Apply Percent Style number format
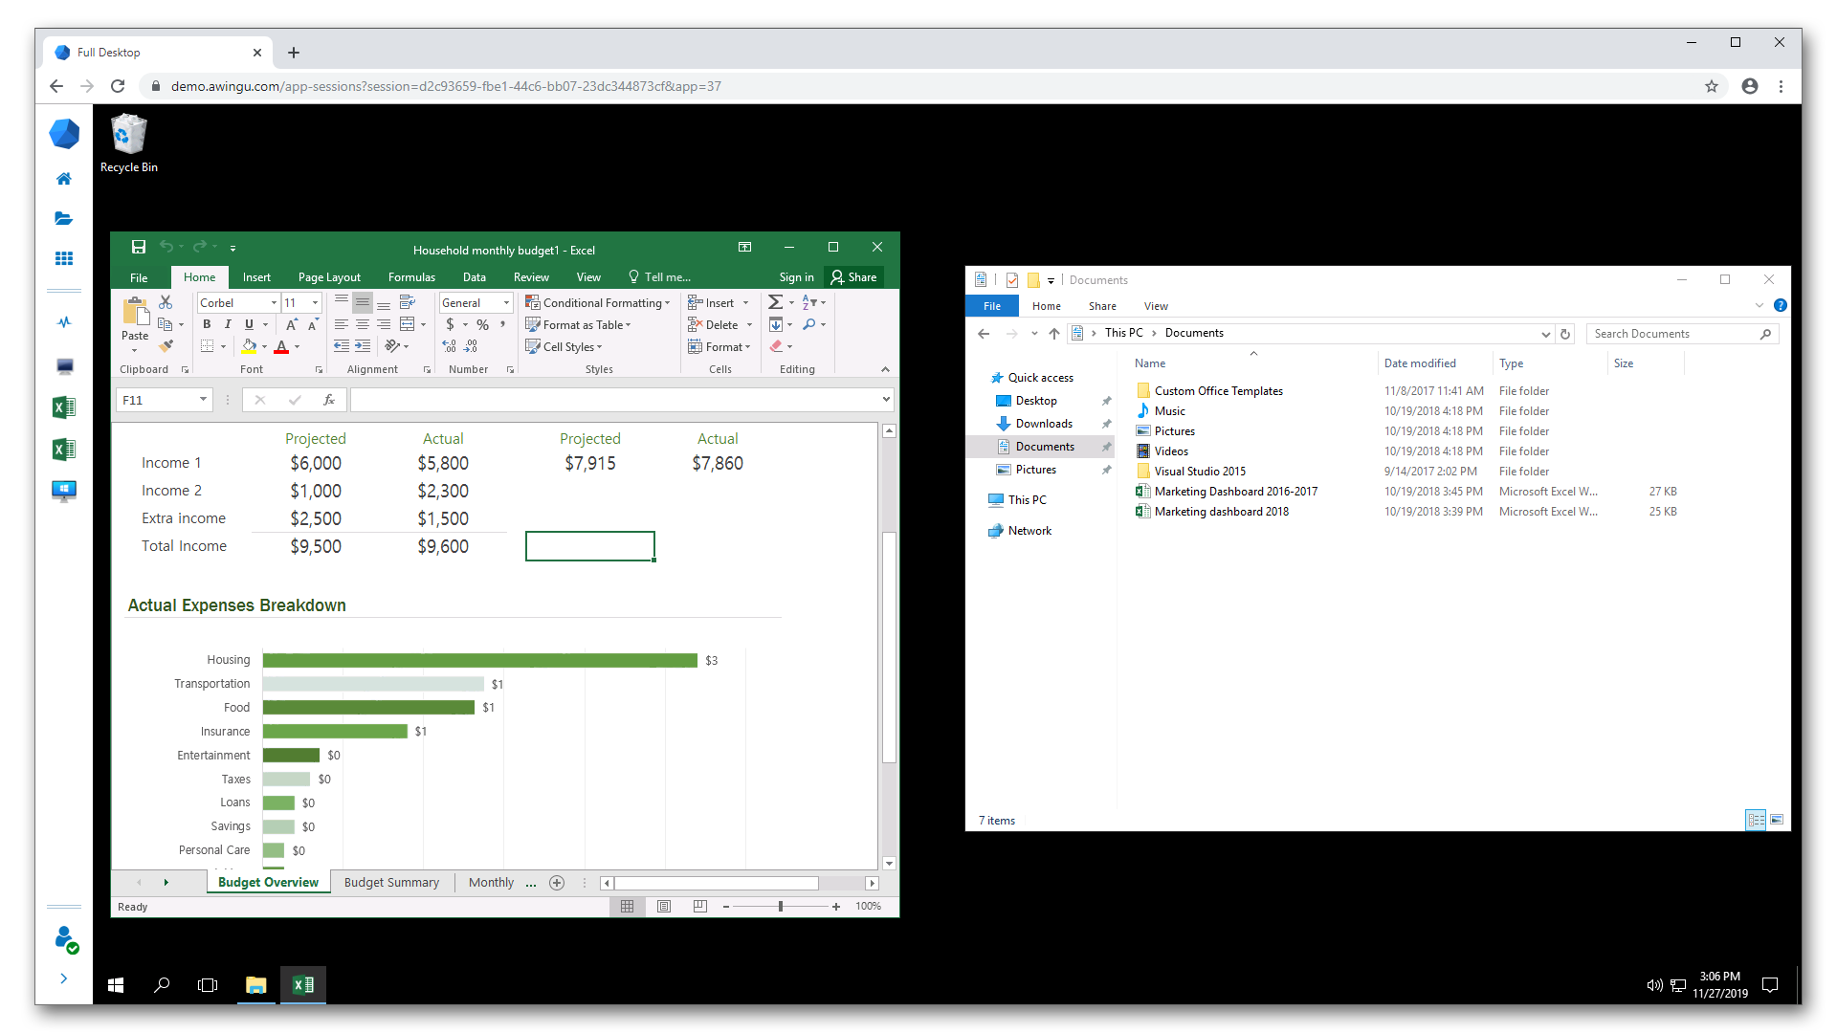 482,324
